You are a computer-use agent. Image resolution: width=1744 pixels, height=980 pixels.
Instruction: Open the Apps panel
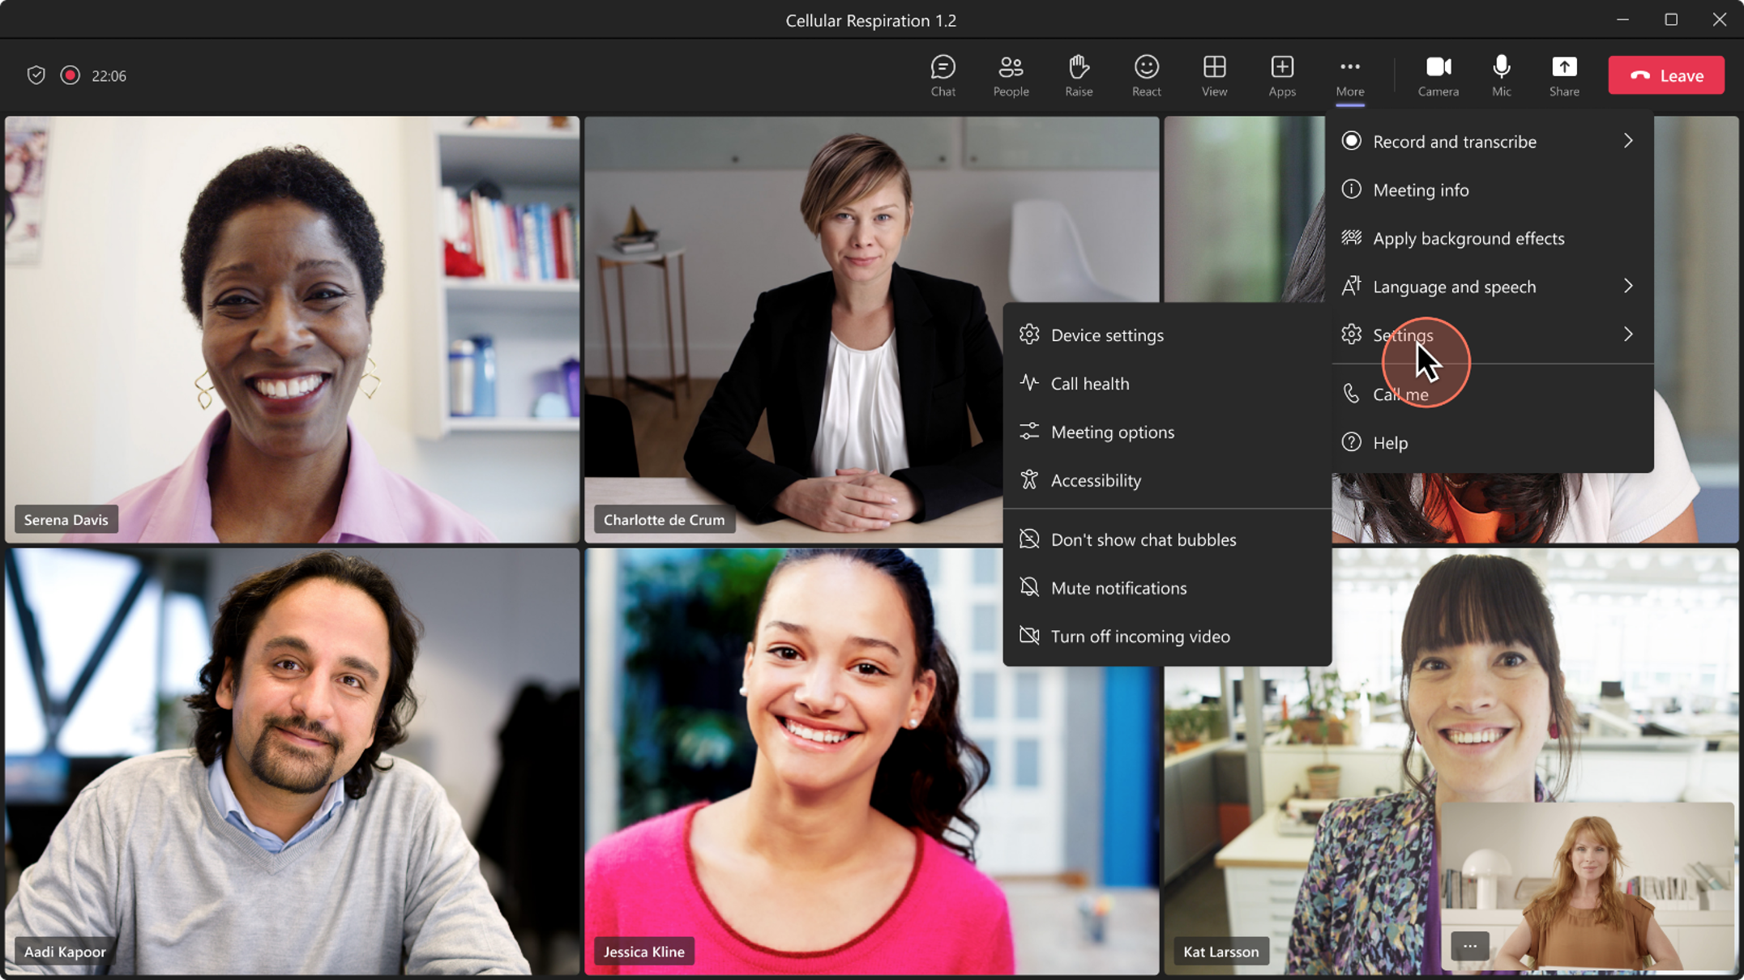1281,75
